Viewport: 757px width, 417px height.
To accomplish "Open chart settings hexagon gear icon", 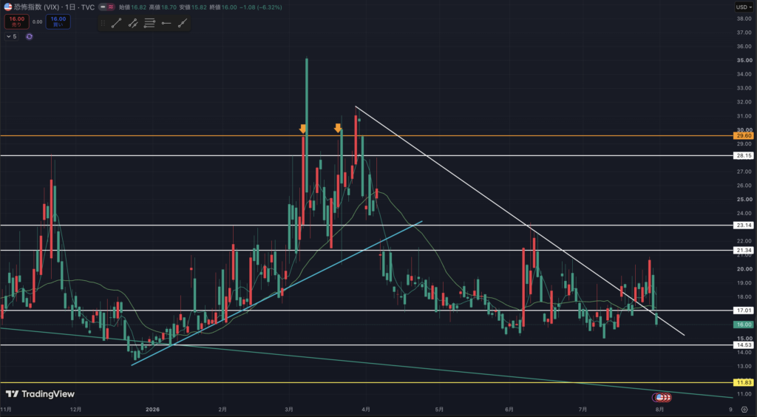I will tap(744, 410).
